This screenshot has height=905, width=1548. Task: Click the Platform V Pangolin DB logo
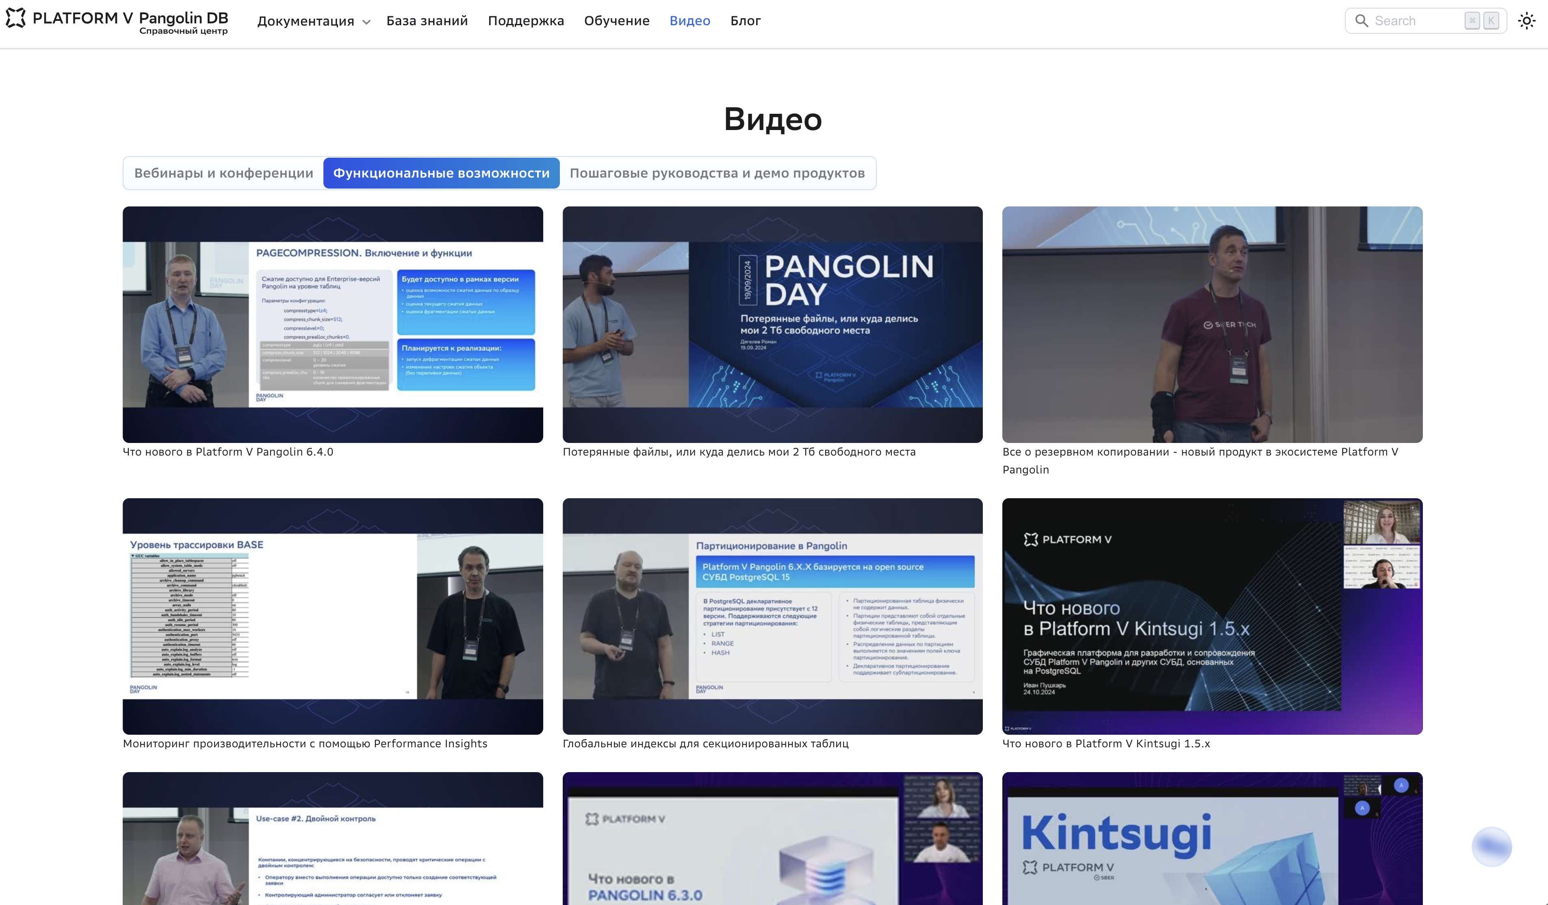[x=117, y=21]
